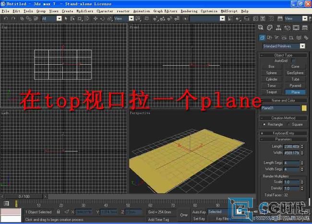Open the Hierarchy command panel tab
Image resolution: width=312 pixels, height=224 pixels.
click(x=278, y=28)
